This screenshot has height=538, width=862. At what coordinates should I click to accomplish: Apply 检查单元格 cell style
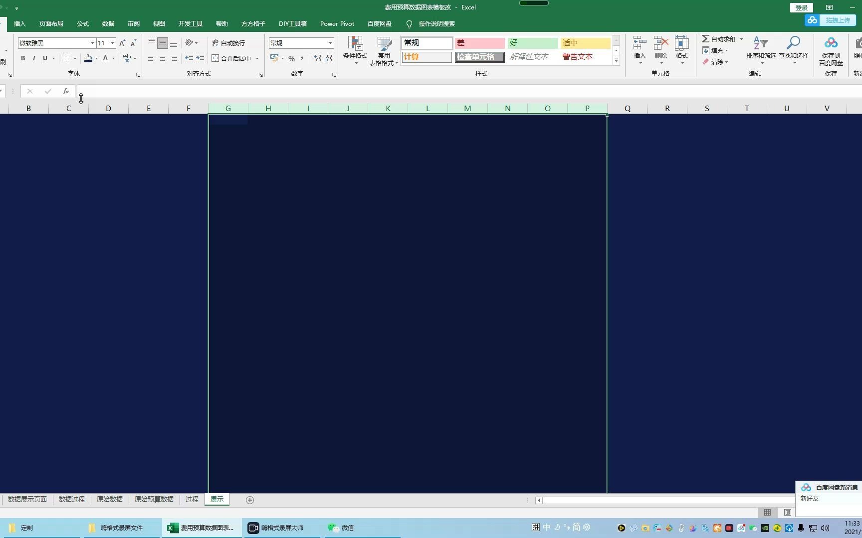(x=479, y=57)
